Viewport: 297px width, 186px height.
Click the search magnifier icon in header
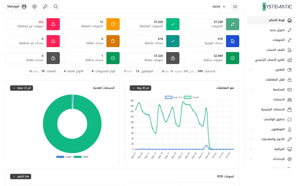56,7
